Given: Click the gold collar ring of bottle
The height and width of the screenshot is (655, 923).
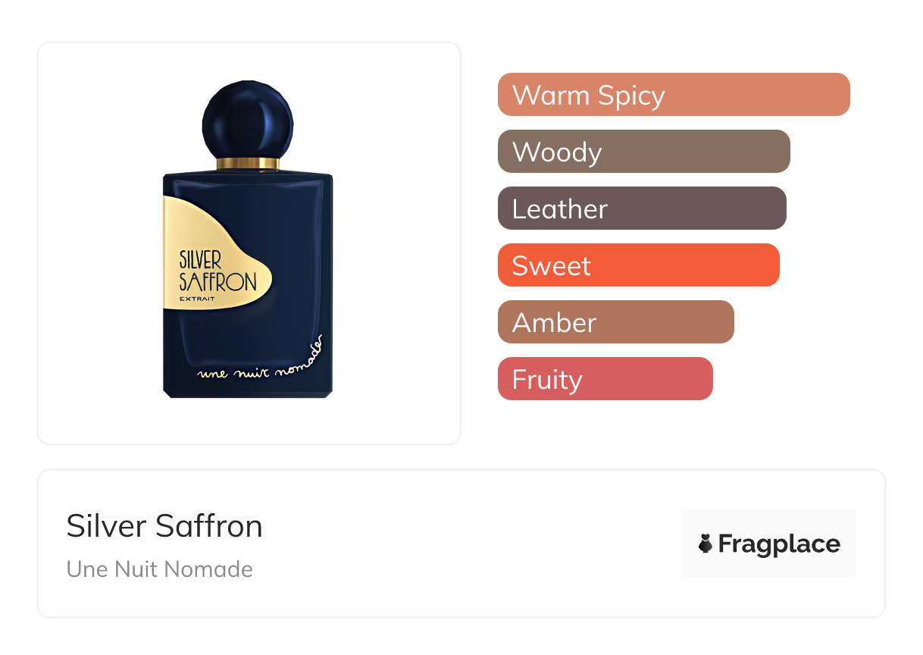Looking at the screenshot, I should coord(248,164).
